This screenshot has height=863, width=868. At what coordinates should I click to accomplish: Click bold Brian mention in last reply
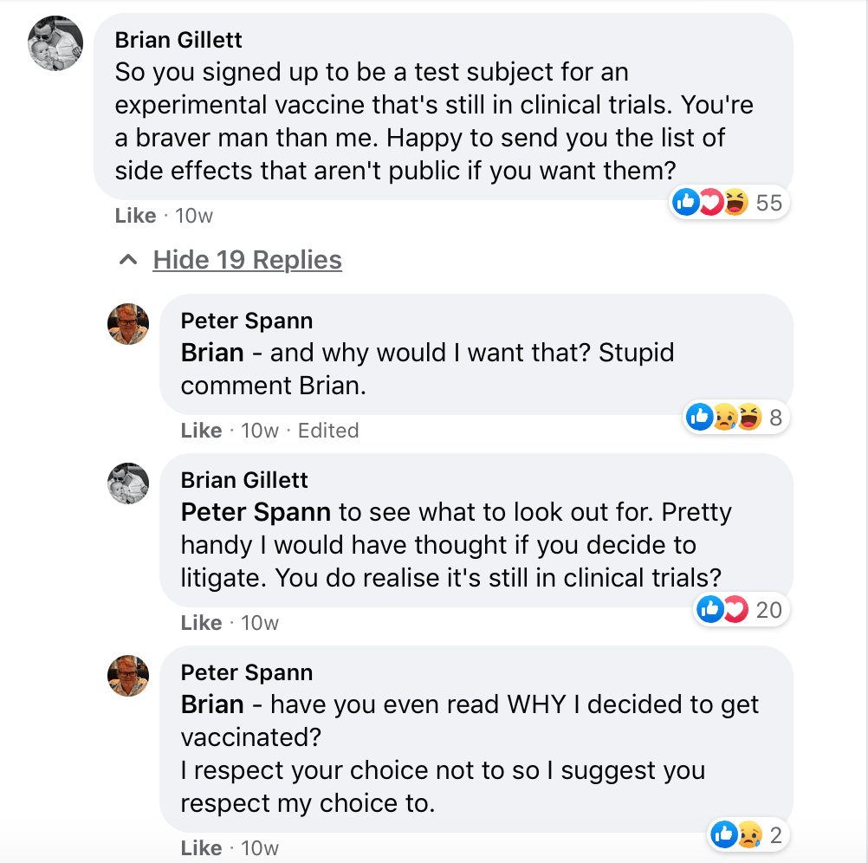pyautogui.click(x=212, y=704)
